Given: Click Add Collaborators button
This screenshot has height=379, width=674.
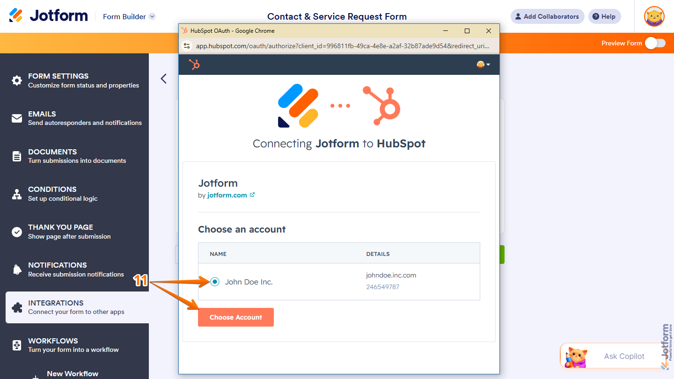Looking at the screenshot, I should click(547, 16).
